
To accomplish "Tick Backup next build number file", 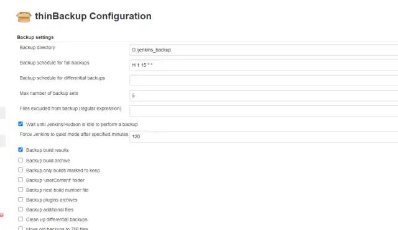I will pos(21,190).
